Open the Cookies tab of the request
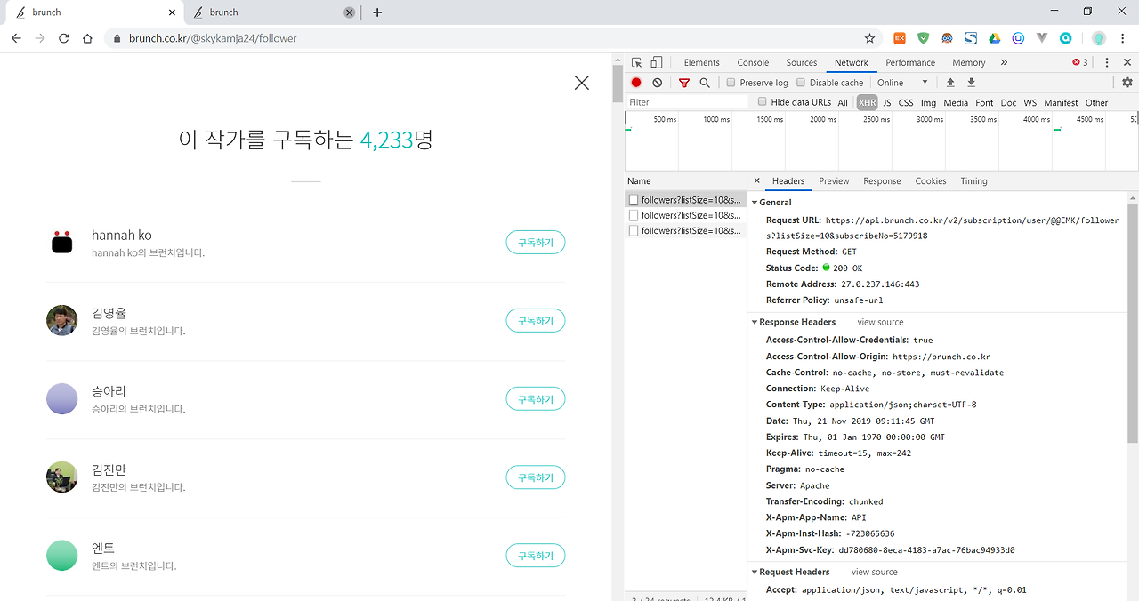Viewport: 1139px width, 601px height. point(931,180)
